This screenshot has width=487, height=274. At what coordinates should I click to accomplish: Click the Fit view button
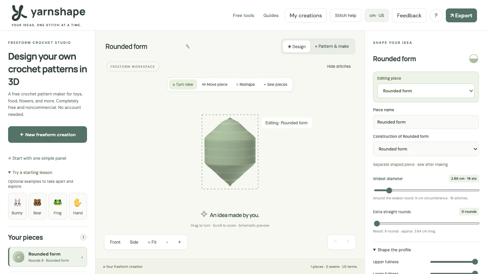(152, 242)
